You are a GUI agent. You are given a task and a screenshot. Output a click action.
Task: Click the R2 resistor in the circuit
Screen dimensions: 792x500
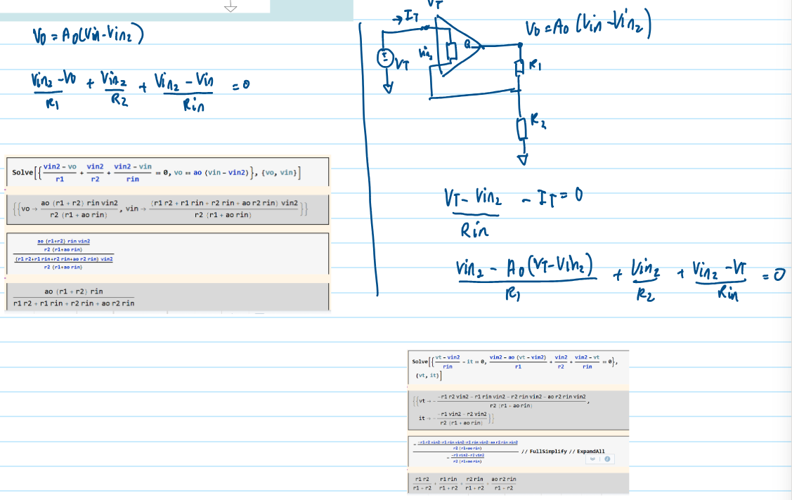(521, 129)
